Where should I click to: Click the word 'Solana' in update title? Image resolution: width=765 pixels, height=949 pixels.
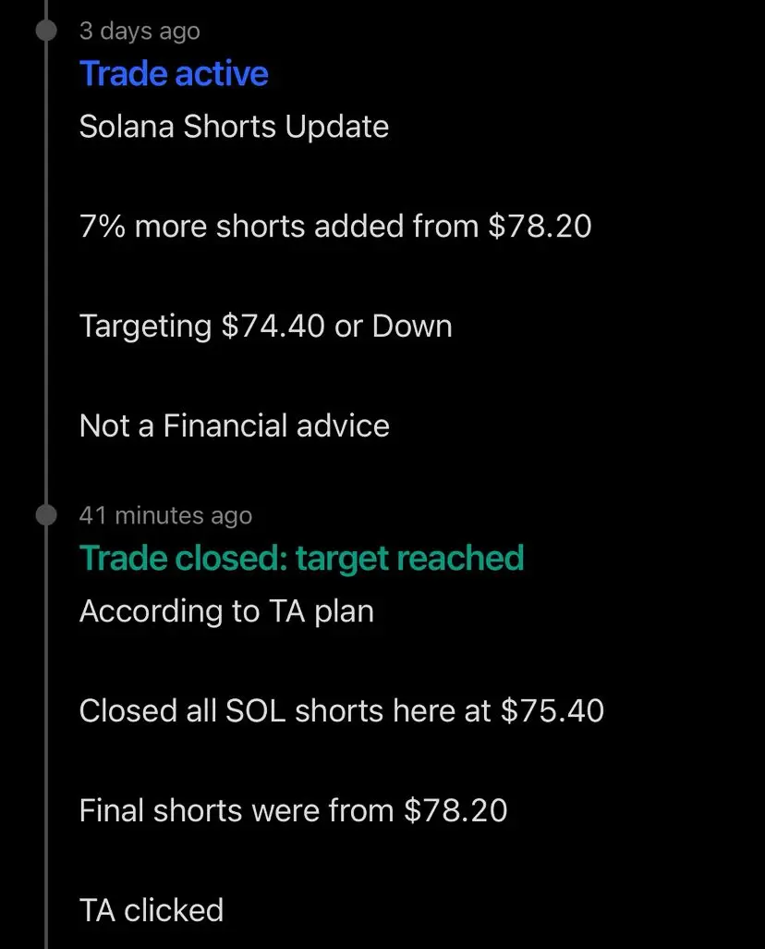(x=127, y=127)
